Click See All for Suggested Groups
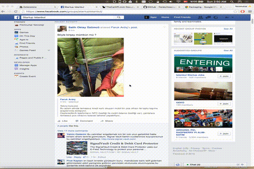 tap(228, 50)
